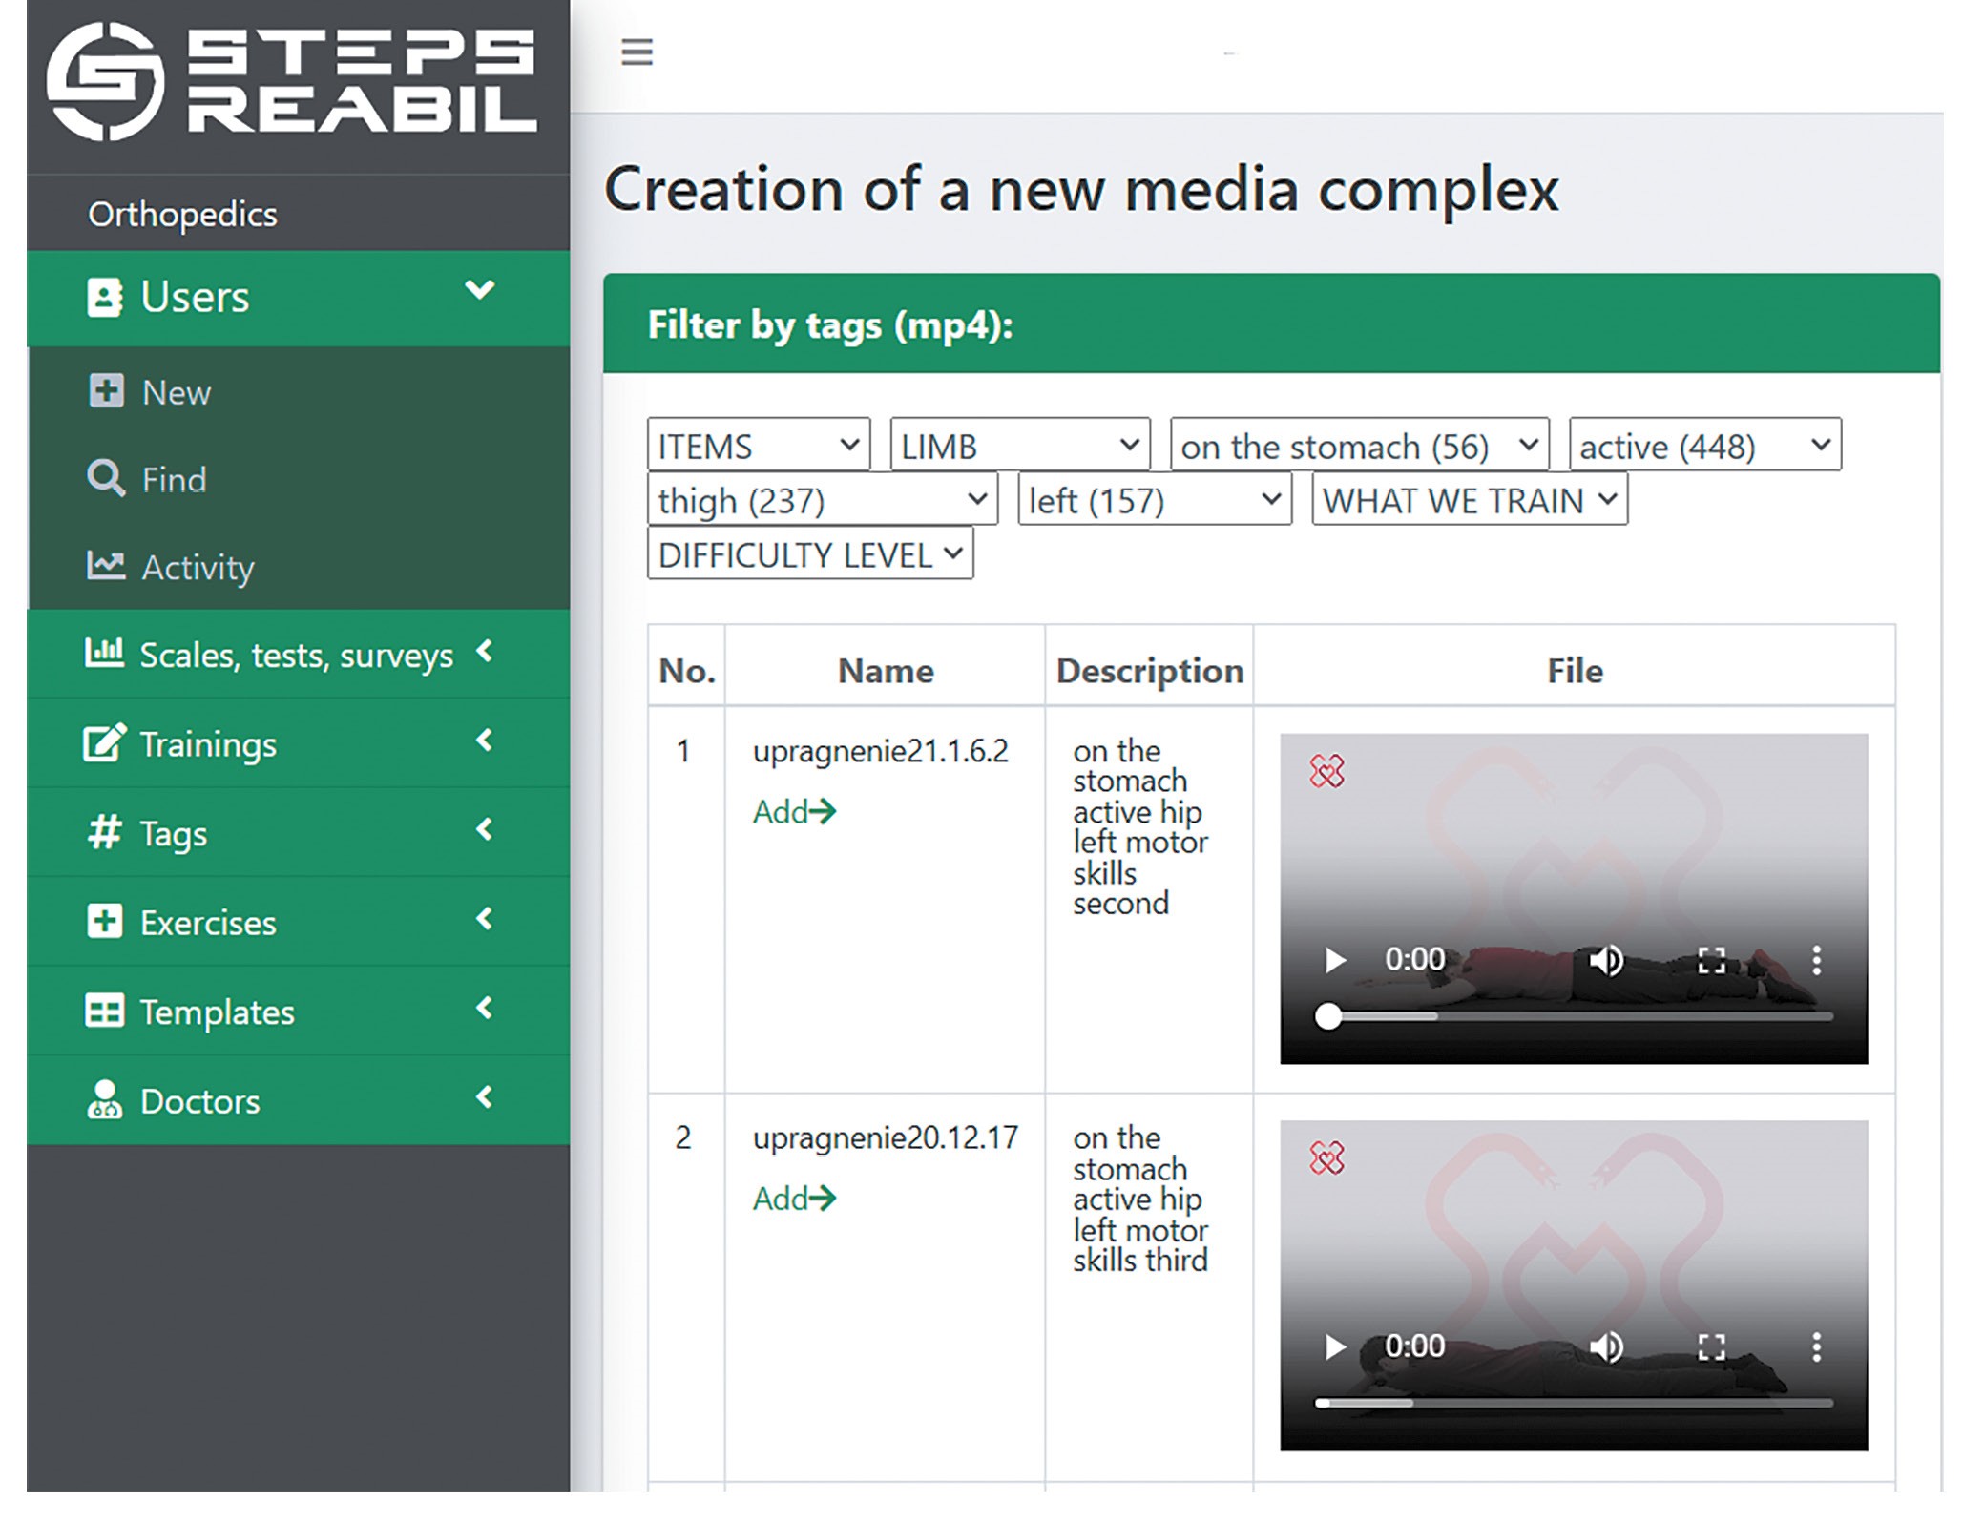Click the first video's progress slider
The image size is (1984, 1523).
1575,1016
